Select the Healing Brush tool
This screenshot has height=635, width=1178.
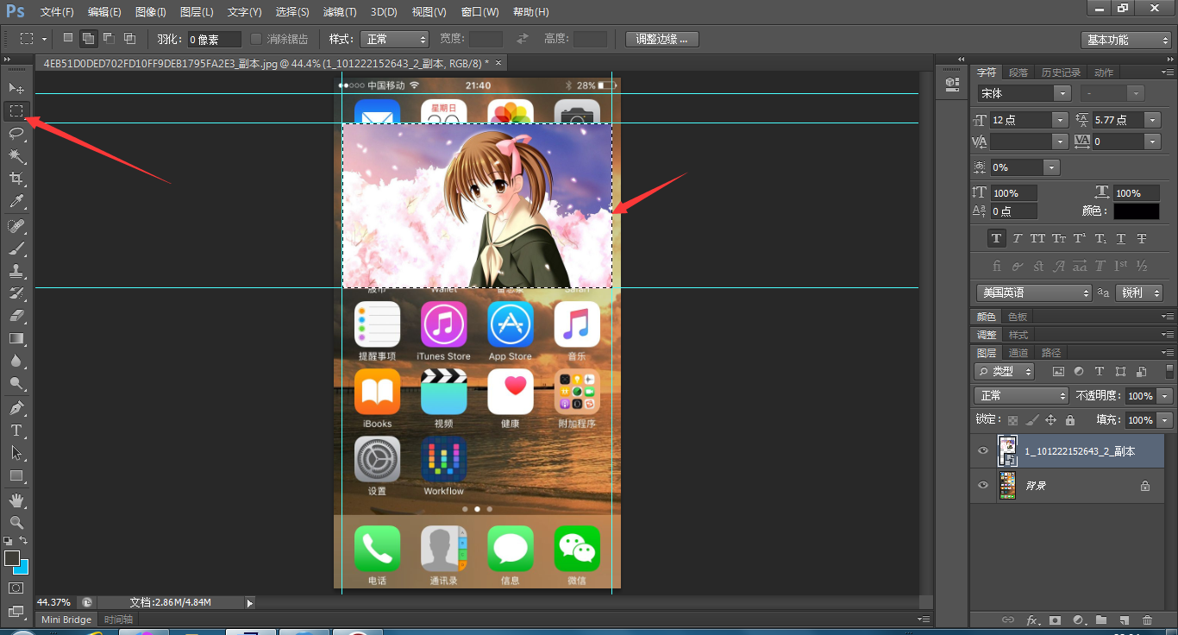pyautogui.click(x=16, y=226)
